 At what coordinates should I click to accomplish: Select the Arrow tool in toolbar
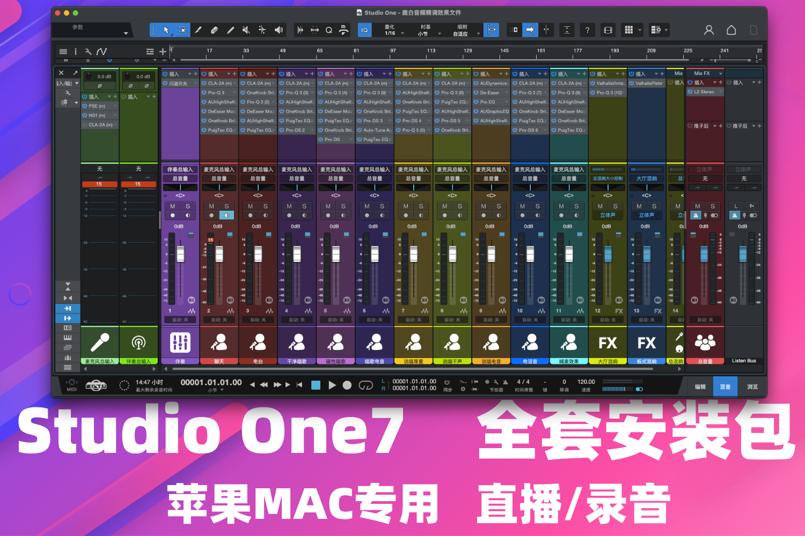[x=166, y=30]
